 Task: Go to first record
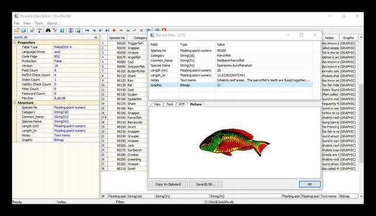87,30
